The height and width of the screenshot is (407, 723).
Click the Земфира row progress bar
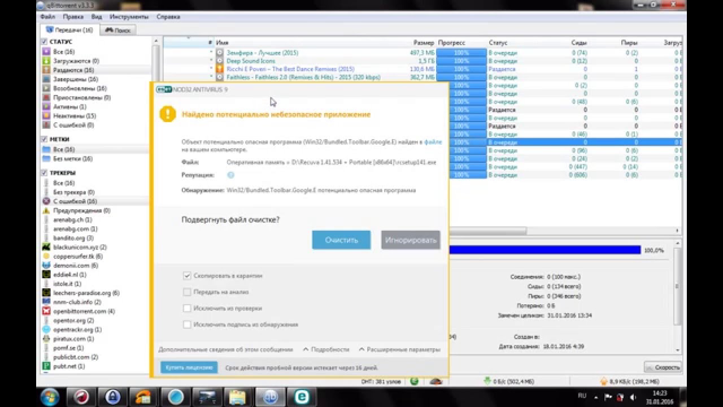click(461, 53)
